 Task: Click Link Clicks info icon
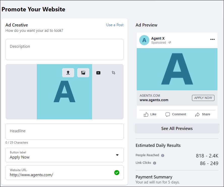pyautogui.click(x=155, y=163)
